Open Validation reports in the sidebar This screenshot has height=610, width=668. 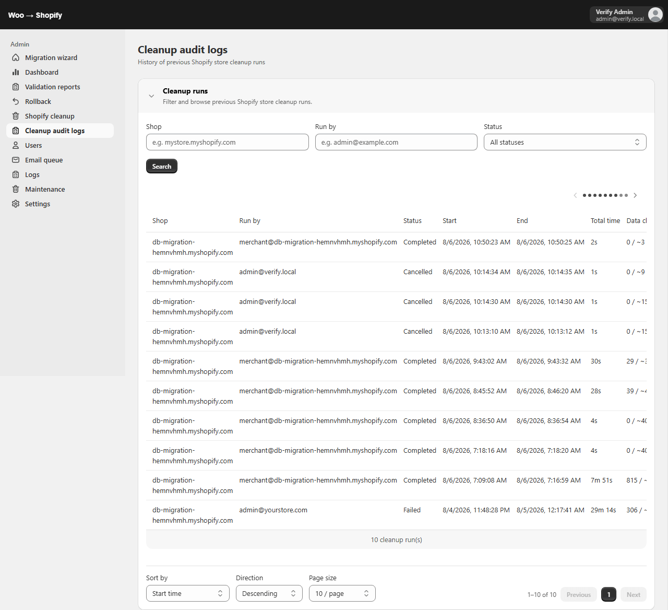pyautogui.click(x=60, y=87)
